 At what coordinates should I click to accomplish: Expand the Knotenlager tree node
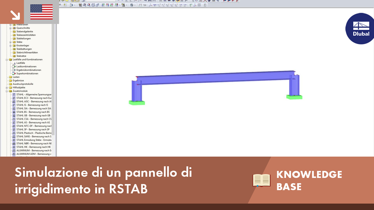click(11, 46)
